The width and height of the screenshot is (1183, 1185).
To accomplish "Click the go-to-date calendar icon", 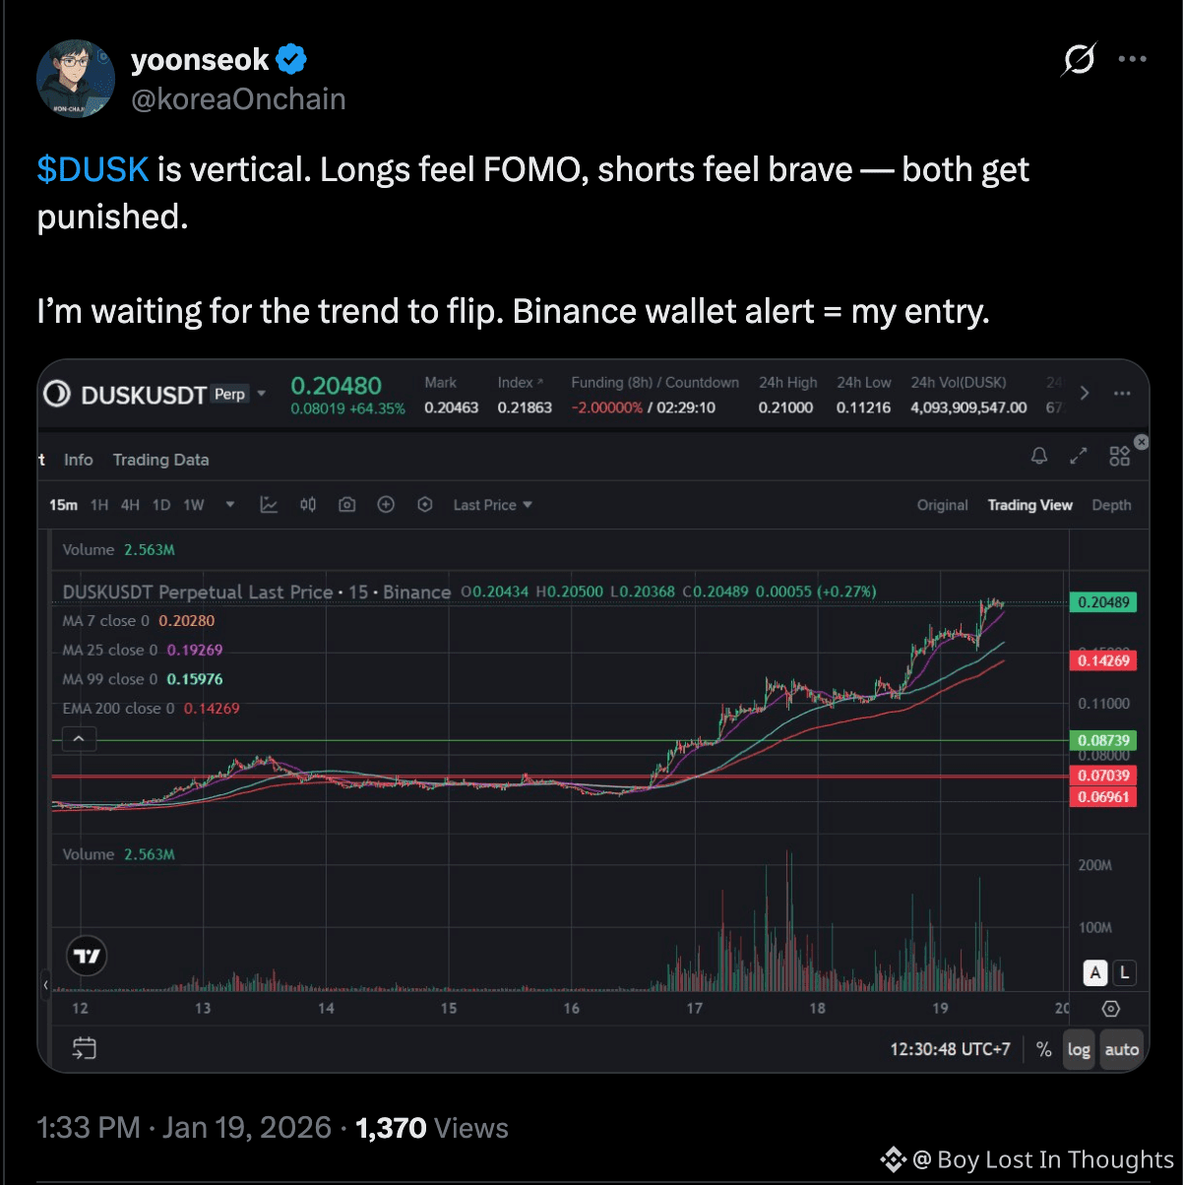I will click(x=85, y=1049).
